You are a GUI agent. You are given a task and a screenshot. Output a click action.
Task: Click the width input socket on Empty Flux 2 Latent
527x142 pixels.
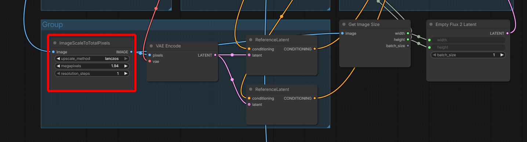429,40
